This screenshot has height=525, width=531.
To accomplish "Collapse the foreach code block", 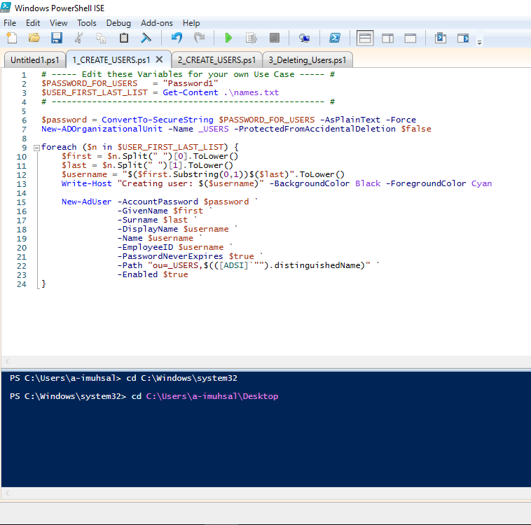I will click(36, 147).
